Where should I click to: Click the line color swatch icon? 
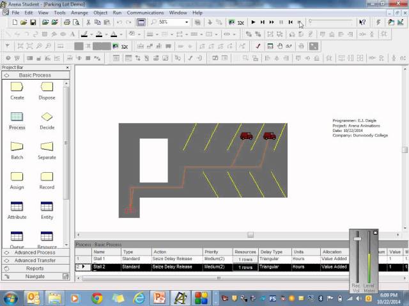point(84,34)
